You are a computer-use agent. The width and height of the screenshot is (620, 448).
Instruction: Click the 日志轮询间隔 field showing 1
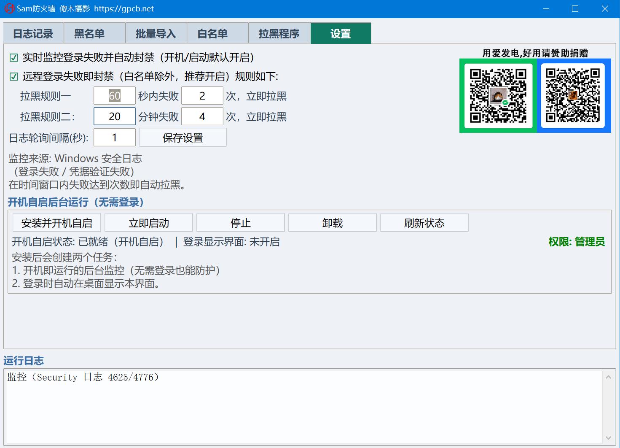115,138
